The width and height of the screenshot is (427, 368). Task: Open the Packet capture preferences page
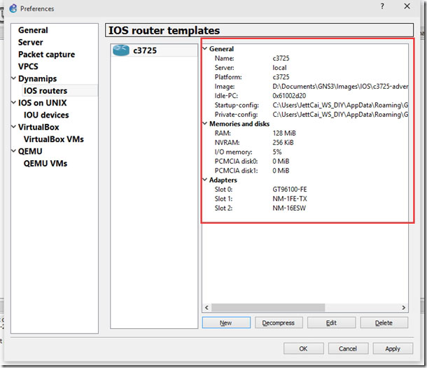(47, 55)
